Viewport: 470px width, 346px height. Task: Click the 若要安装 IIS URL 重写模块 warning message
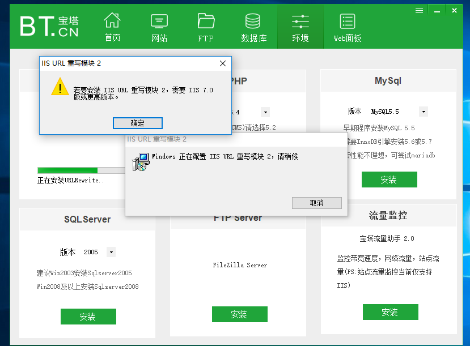point(143,93)
